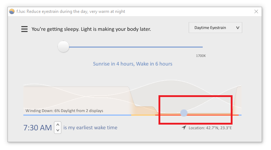
Task: Click the 7:30 AM wake time value
Action: [37, 128]
